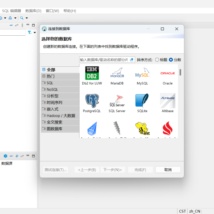Click the blue plus icon in project panel
This screenshot has height=214, width=214.
17,156
